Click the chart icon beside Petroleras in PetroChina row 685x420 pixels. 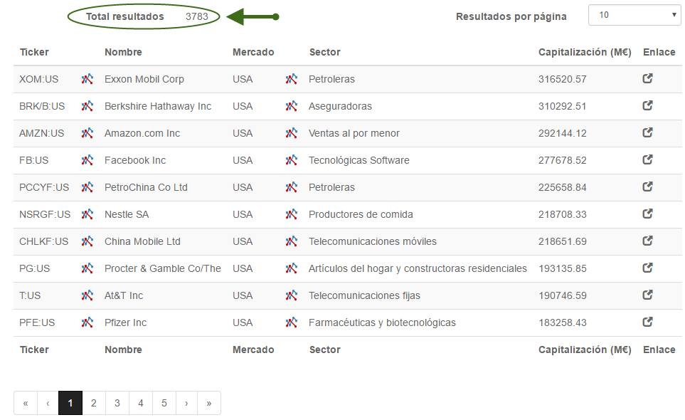292,187
